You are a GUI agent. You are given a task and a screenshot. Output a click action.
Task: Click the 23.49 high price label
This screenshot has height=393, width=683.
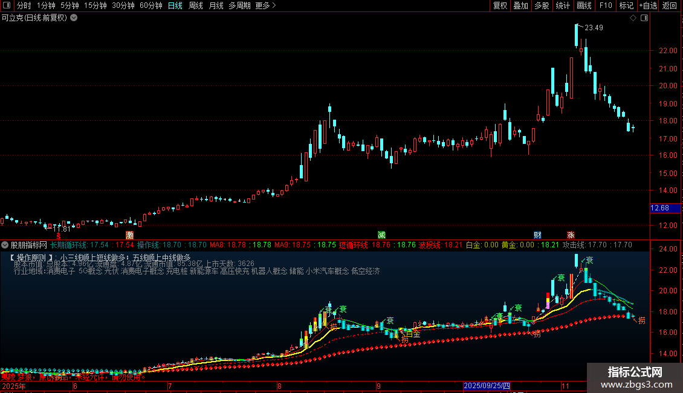click(594, 28)
